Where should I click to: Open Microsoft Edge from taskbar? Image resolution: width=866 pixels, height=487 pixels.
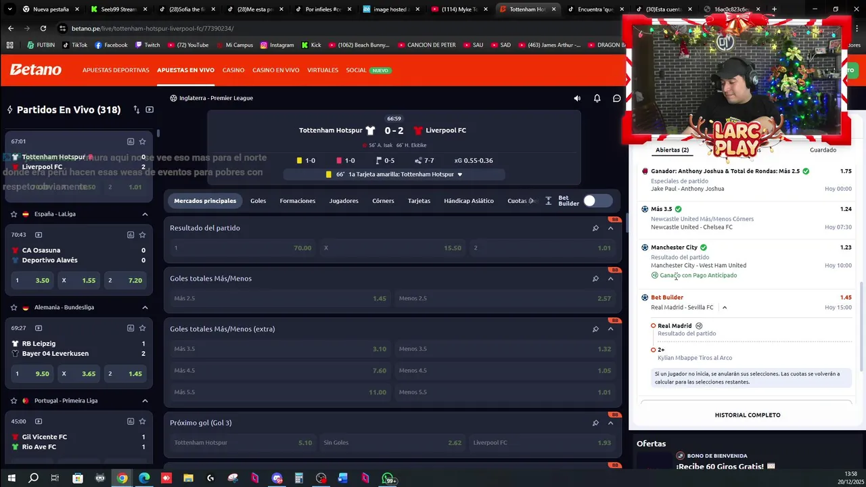(144, 478)
